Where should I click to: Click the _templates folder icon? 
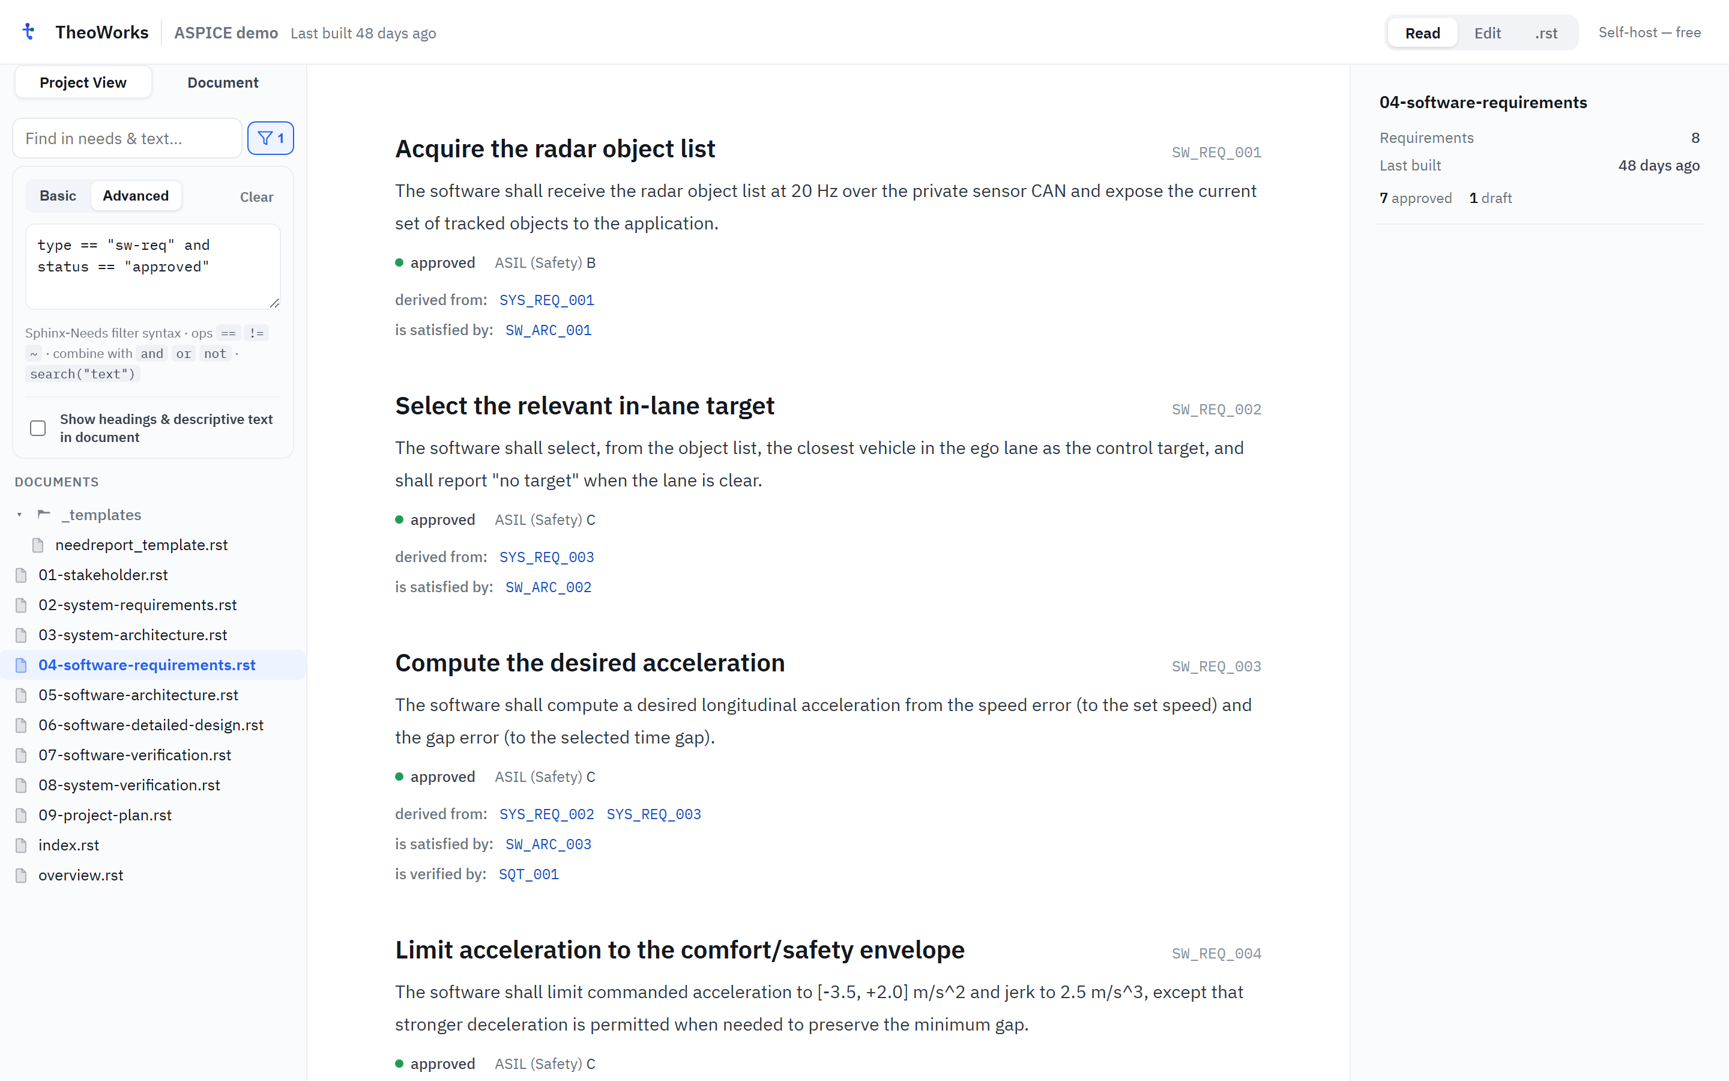tap(44, 515)
